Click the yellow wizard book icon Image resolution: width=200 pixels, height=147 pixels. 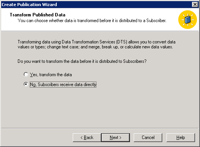[x=188, y=20]
